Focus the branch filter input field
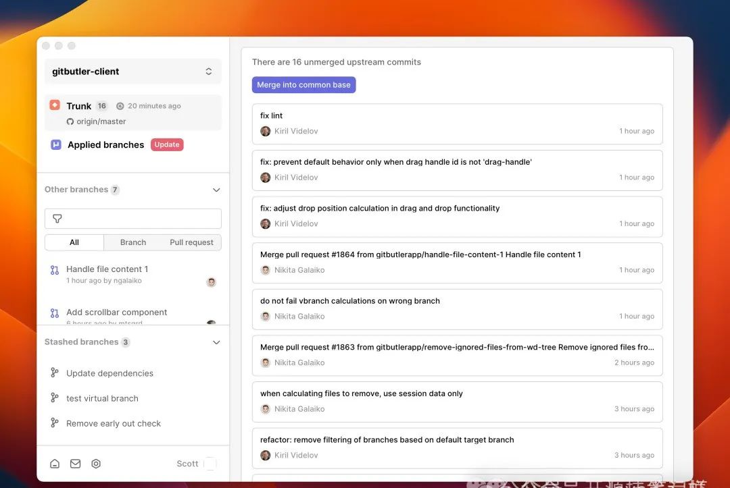The width and height of the screenshot is (730, 488). 132,219
